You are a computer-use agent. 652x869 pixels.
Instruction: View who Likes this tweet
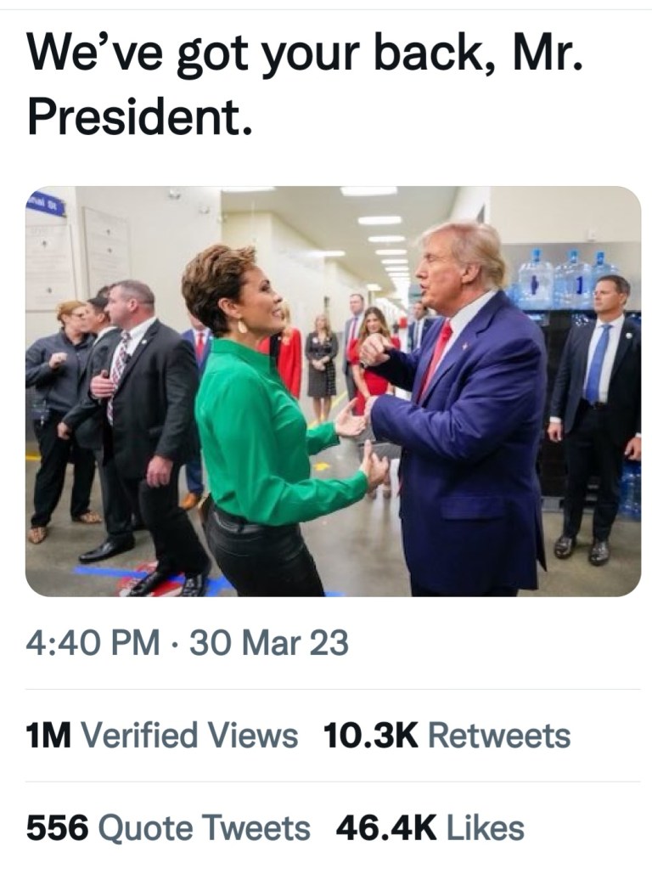tap(486, 828)
